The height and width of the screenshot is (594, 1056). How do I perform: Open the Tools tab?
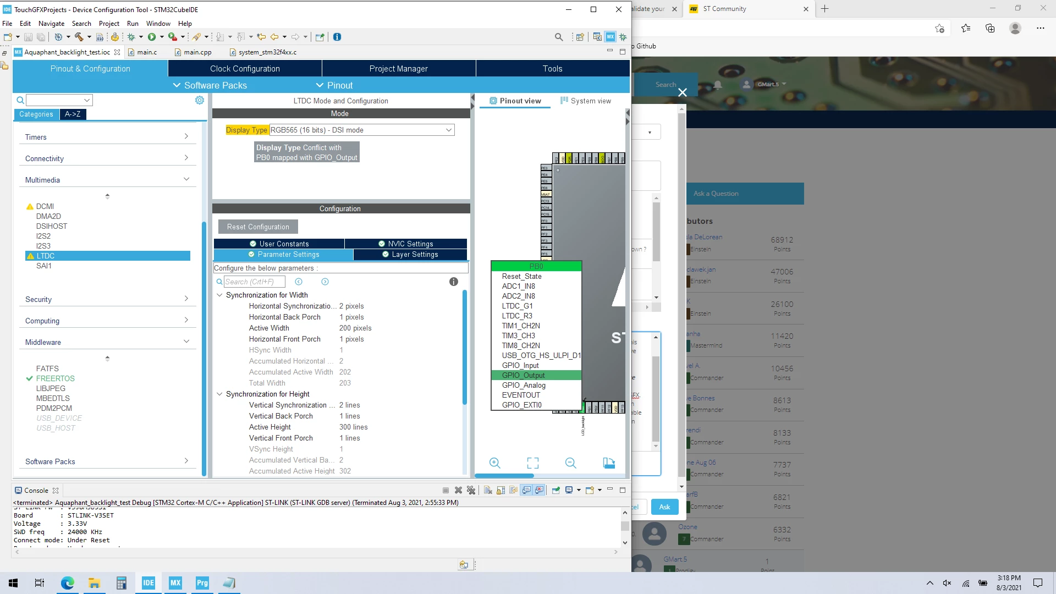click(x=553, y=69)
